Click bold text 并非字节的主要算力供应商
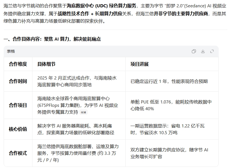Viewport: 230px width, 168px height. coord(181,14)
